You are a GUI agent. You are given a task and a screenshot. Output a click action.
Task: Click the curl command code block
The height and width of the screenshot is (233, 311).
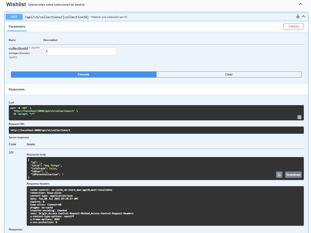tap(156, 113)
